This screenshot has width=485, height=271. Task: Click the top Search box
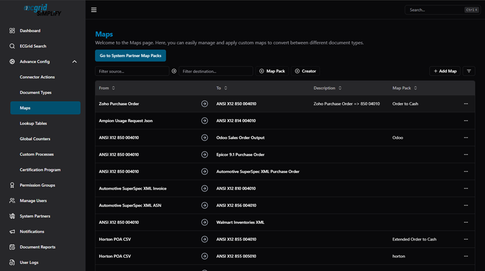(442, 10)
